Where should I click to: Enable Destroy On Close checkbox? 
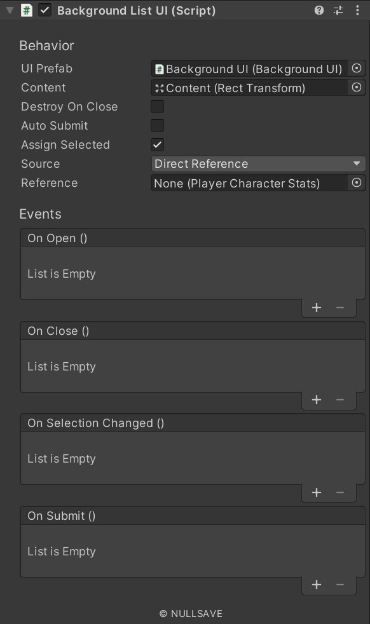[157, 106]
